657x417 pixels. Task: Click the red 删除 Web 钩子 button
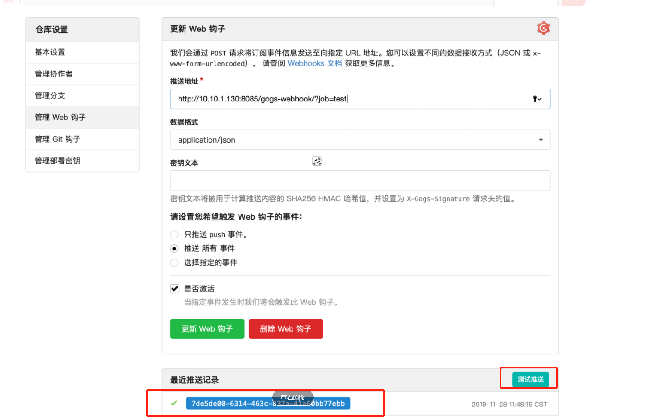(286, 329)
